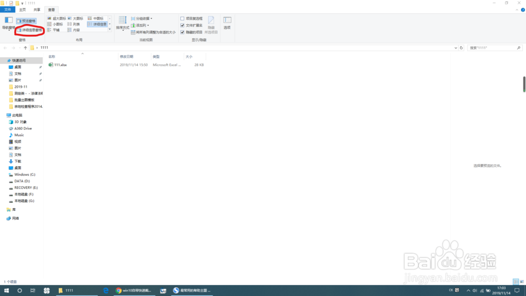Open Task View on the taskbar
Screen dimensions: 526x296
point(33,291)
